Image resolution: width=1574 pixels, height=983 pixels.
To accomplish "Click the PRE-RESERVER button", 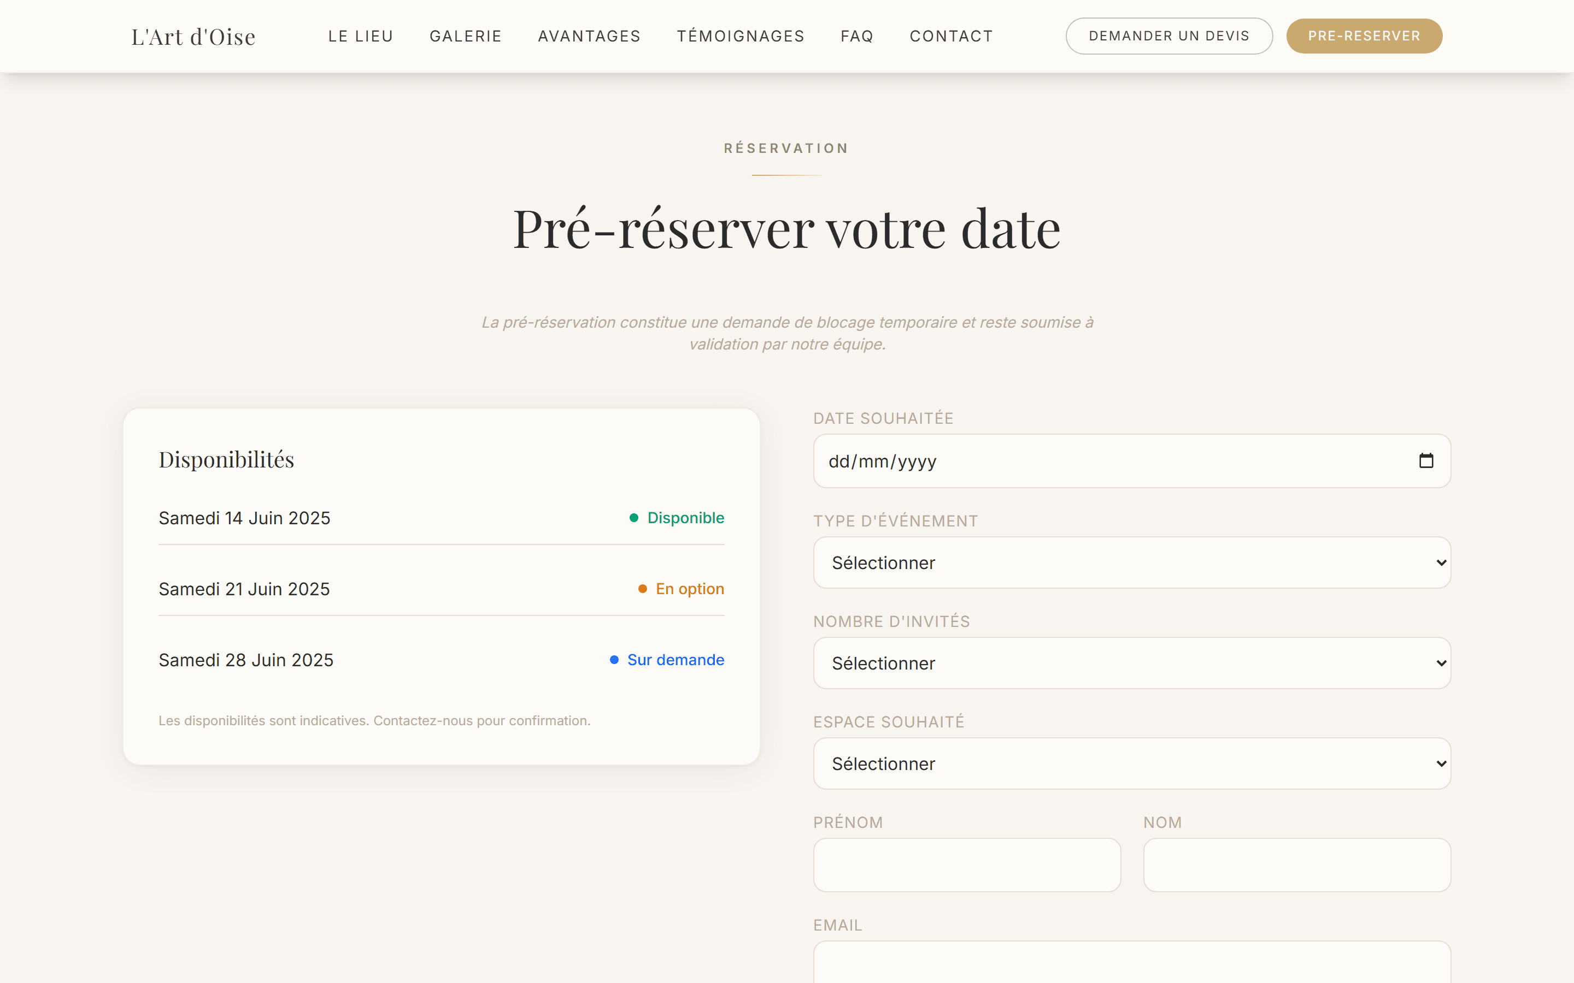I will (1364, 35).
